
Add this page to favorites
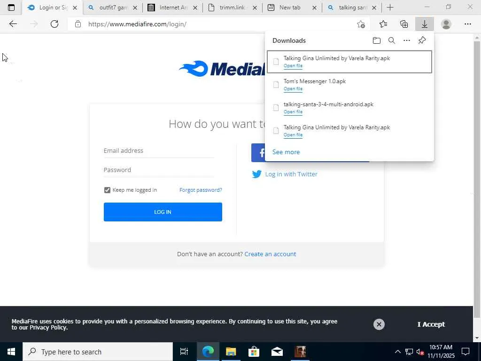point(361,24)
